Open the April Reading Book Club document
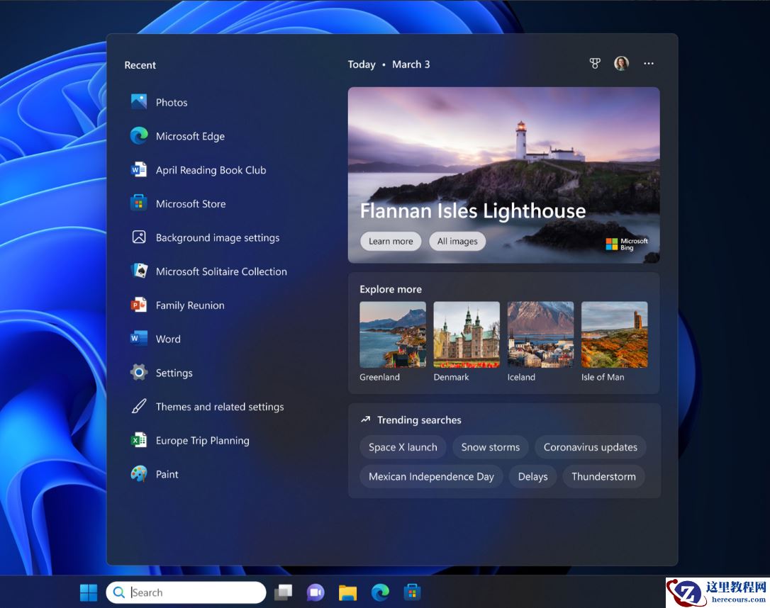 tap(211, 170)
